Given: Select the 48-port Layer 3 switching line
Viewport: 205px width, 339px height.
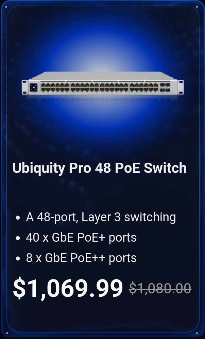Looking at the screenshot, I should [x=101, y=217].
